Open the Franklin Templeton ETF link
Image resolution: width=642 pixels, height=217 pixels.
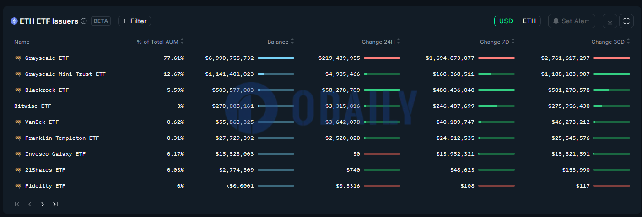tap(62, 138)
